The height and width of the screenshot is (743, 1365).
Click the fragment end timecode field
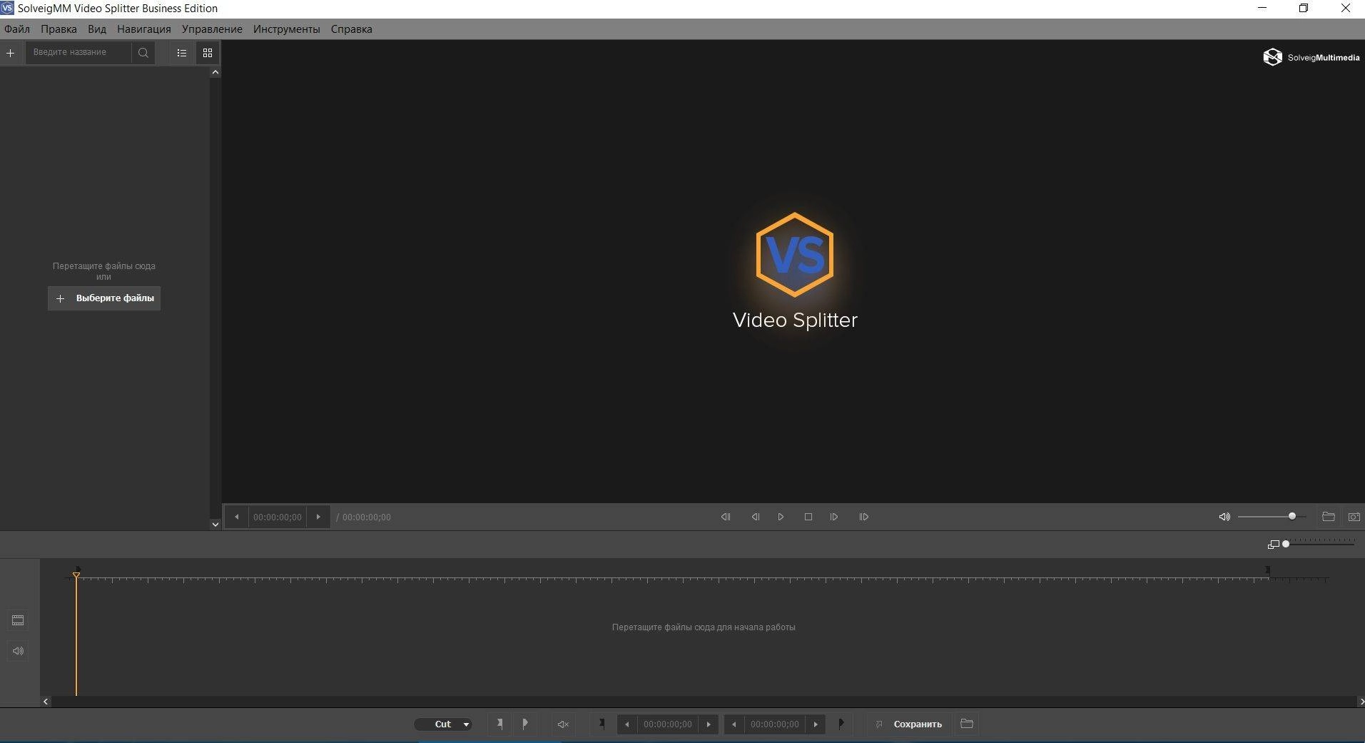[x=775, y=724]
